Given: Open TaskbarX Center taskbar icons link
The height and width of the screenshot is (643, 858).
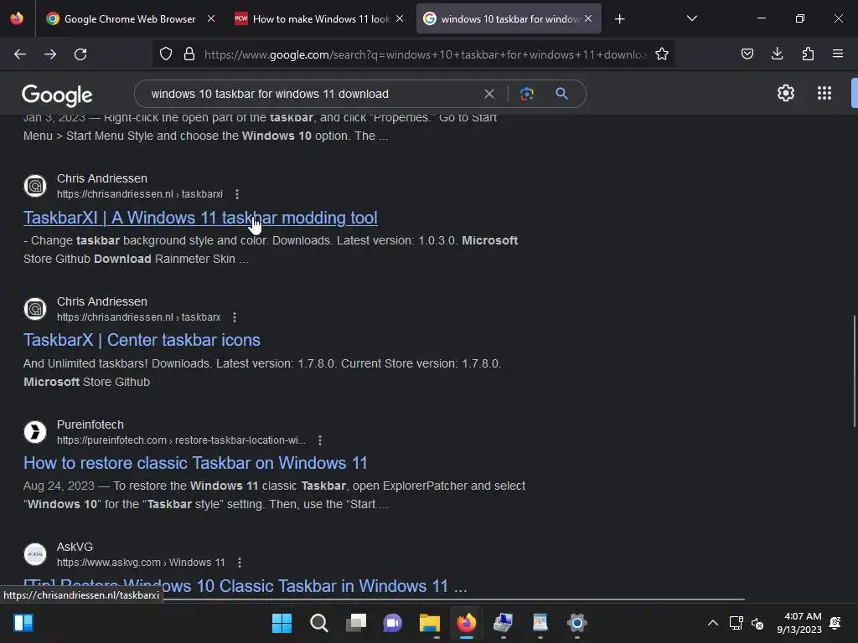Looking at the screenshot, I should tap(142, 340).
